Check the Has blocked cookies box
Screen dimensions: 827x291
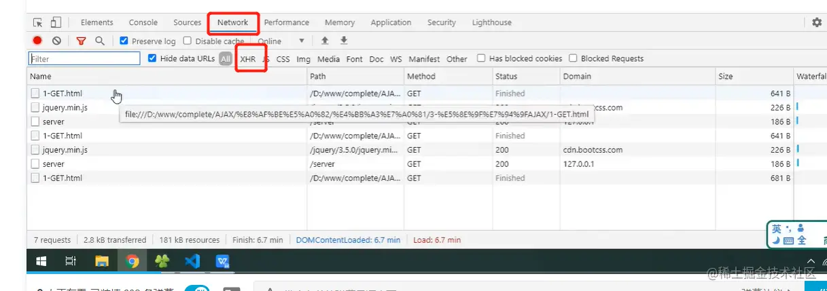[481, 58]
